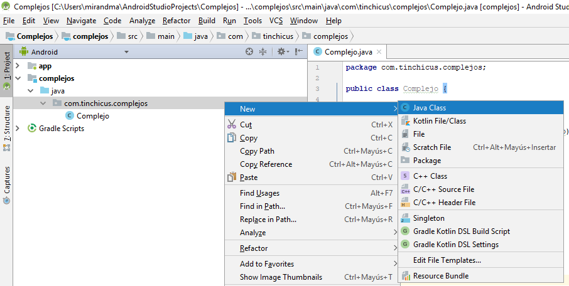The height and width of the screenshot is (286, 569).
Task: Open the Project panel settings gear
Action: click(x=281, y=52)
